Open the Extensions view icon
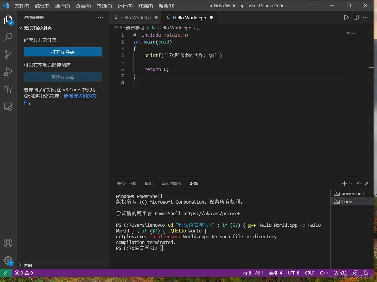377x282 pixels. [8, 89]
